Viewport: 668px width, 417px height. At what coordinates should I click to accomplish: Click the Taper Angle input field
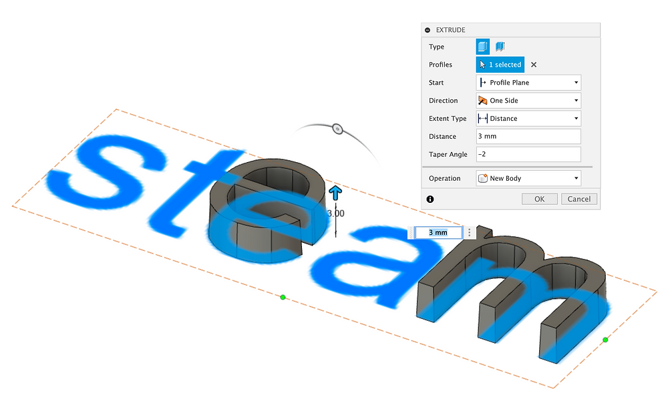pyautogui.click(x=528, y=154)
